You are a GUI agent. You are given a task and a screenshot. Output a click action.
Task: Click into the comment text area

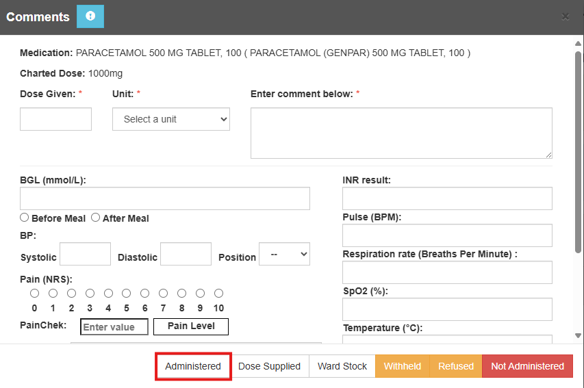[x=401, y=133]
